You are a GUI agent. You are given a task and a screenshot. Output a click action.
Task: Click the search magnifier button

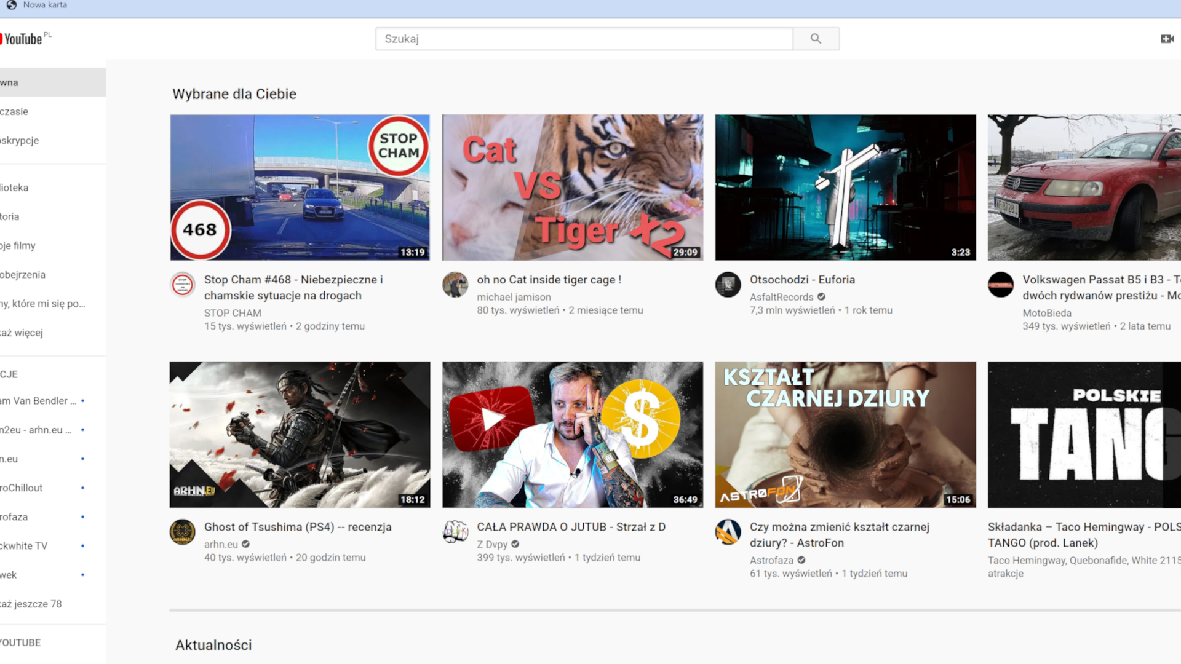[816, 39]
